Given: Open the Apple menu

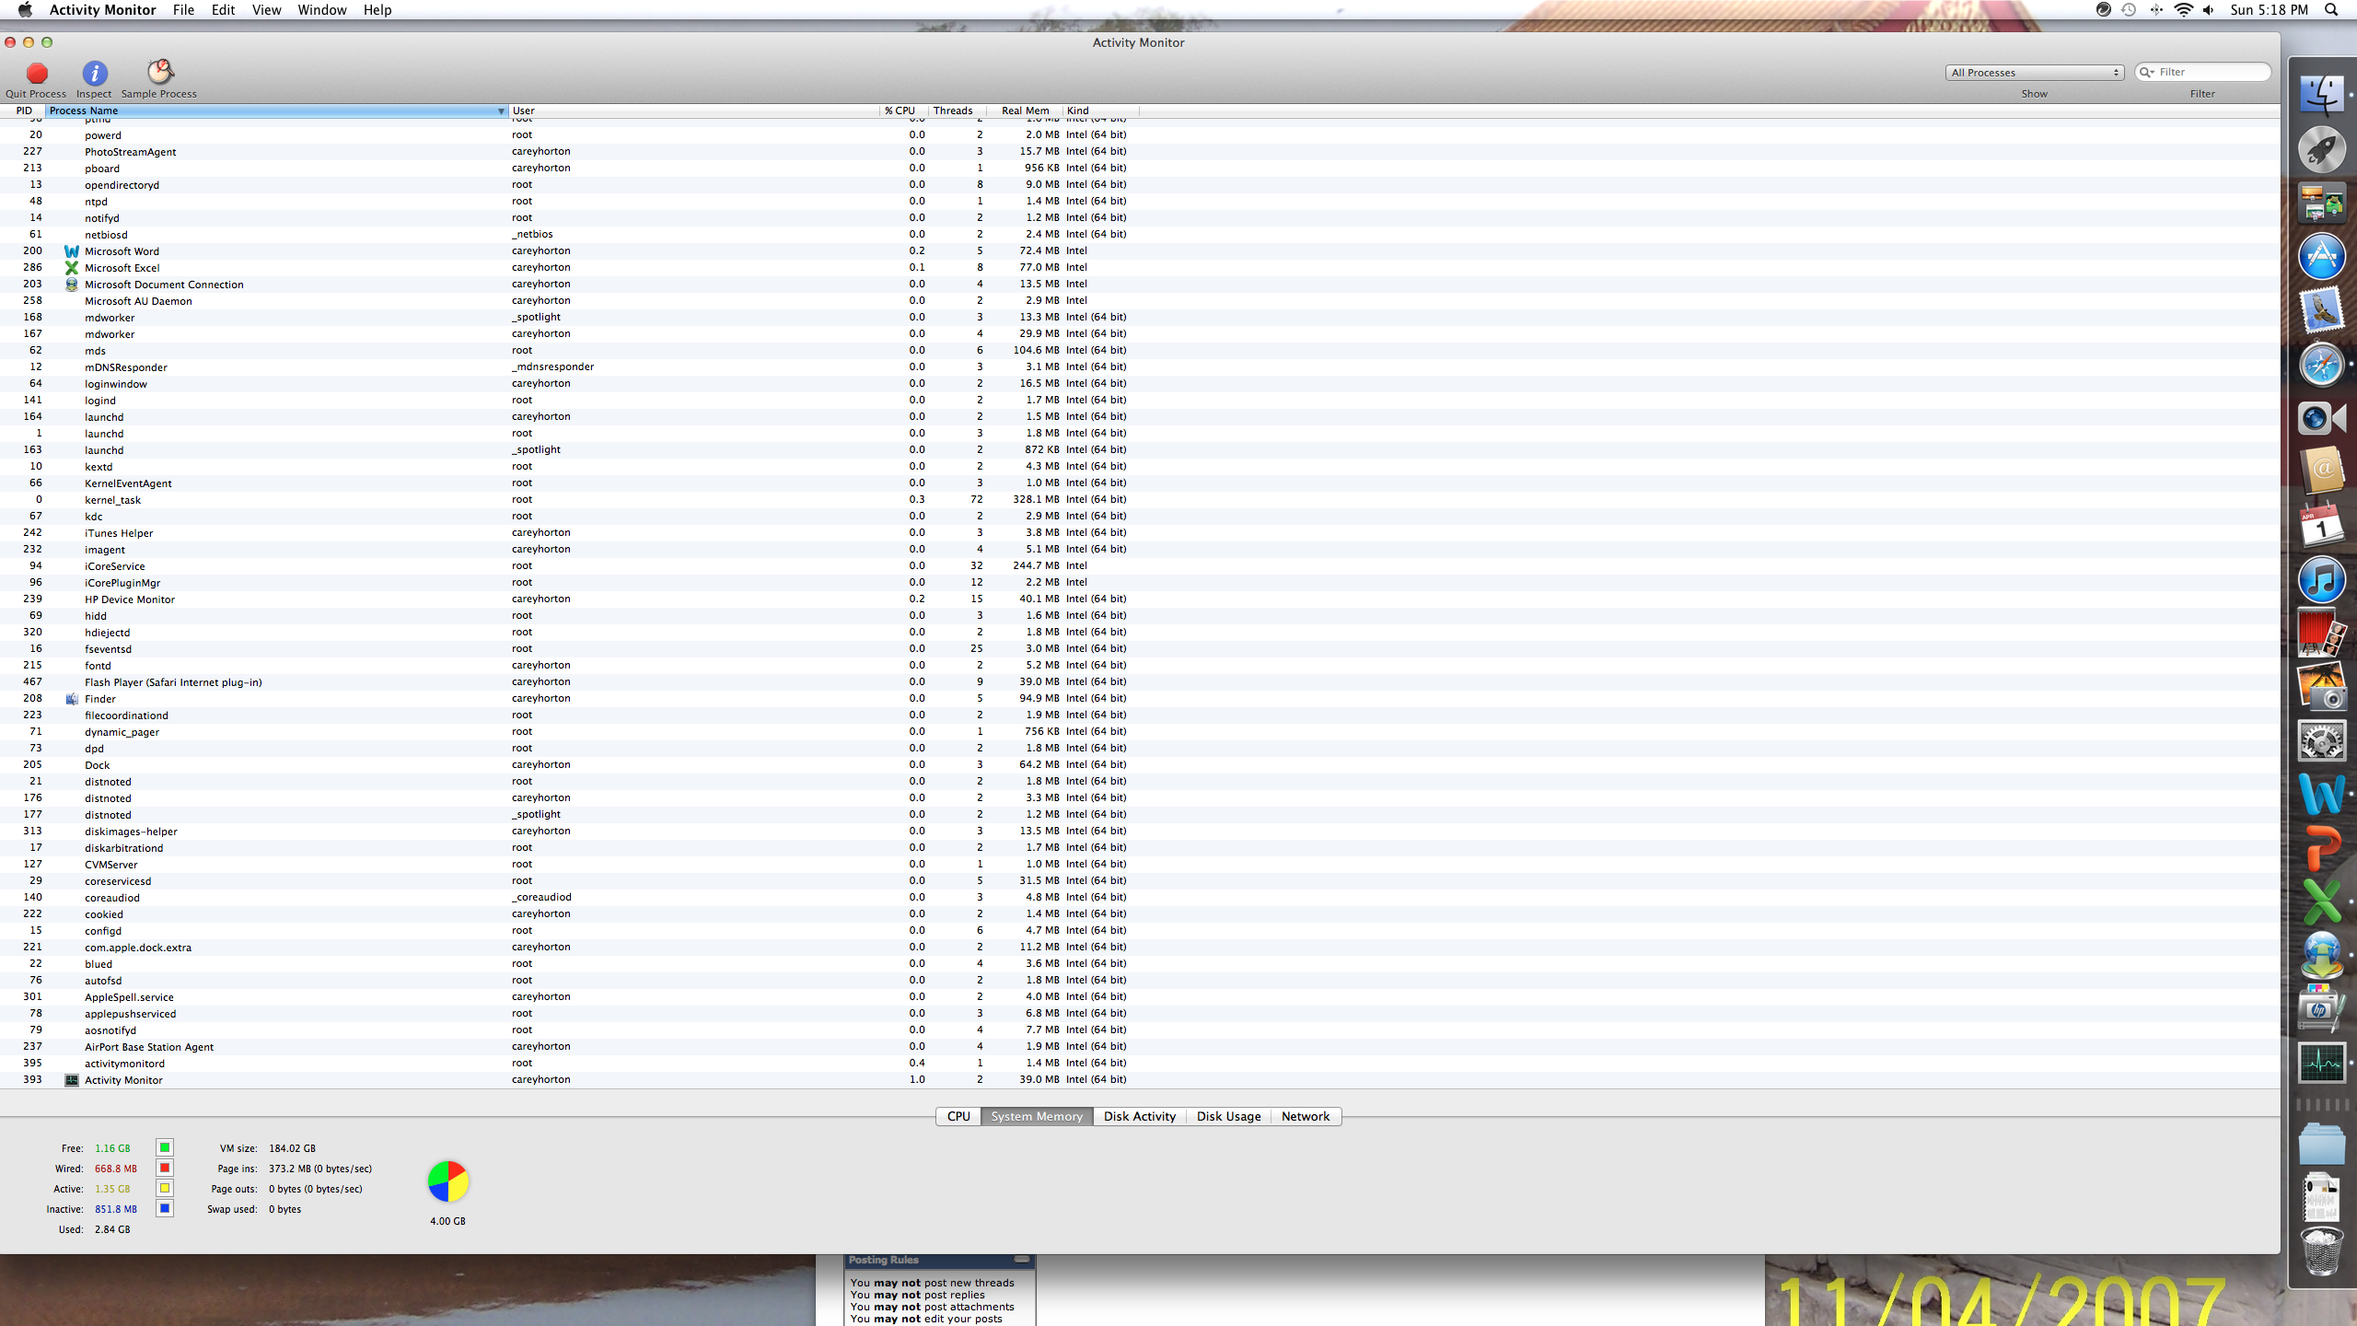Looking at the screenshot, I should click(25, 10).
